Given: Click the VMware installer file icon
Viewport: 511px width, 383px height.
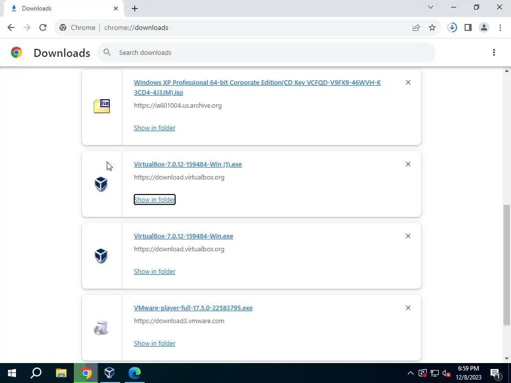Looking at the screenshot, I should [101, 328].
